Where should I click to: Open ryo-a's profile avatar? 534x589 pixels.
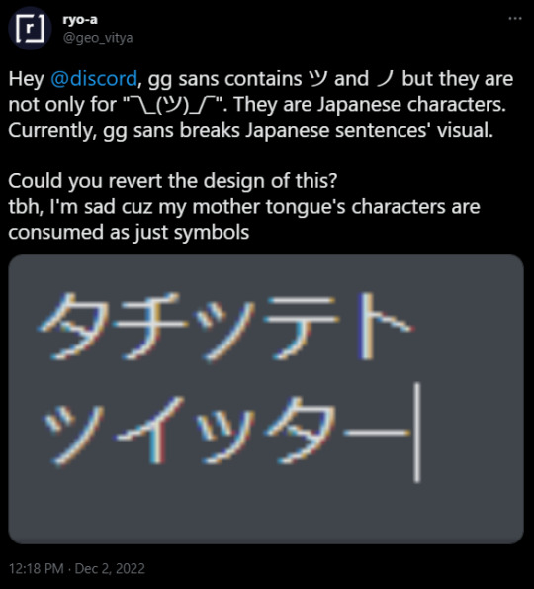point(30,28)
